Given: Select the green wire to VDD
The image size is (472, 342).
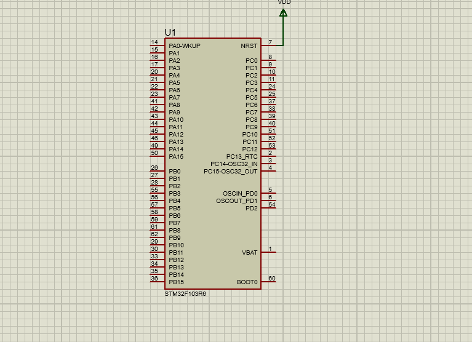Looking at the screenshot, I should [283, 31].
